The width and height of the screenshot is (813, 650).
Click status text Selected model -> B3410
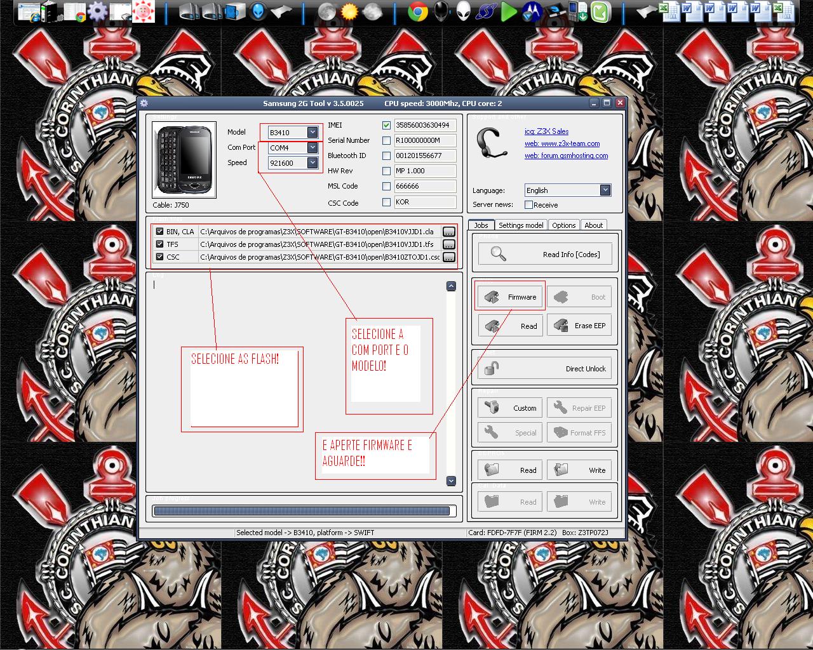click(x=305, y=533)
